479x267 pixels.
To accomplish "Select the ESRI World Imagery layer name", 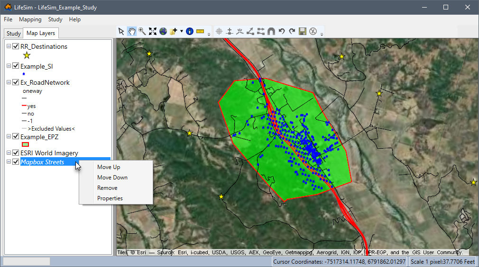I will [x=49, y=153].
